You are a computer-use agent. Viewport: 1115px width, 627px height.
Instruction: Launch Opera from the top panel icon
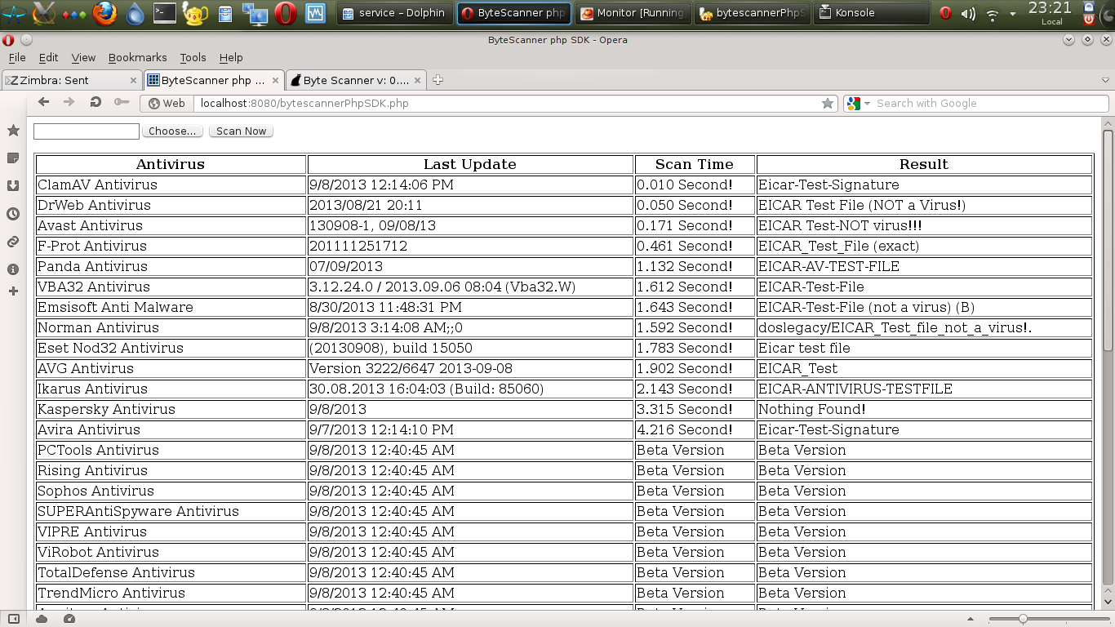(286, 13)
